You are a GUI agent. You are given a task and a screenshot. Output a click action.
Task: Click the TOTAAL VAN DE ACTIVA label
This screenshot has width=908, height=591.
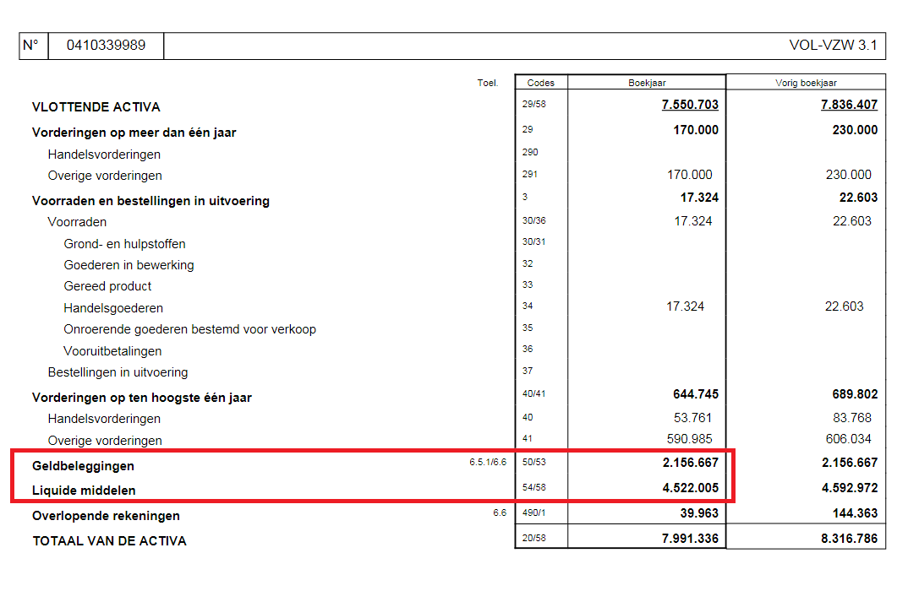(x=109, y=541)
